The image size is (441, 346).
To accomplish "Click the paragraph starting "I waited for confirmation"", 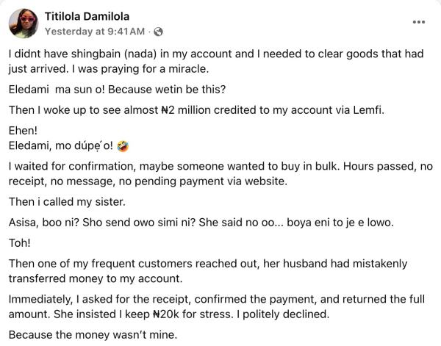I will pos(213,173).
